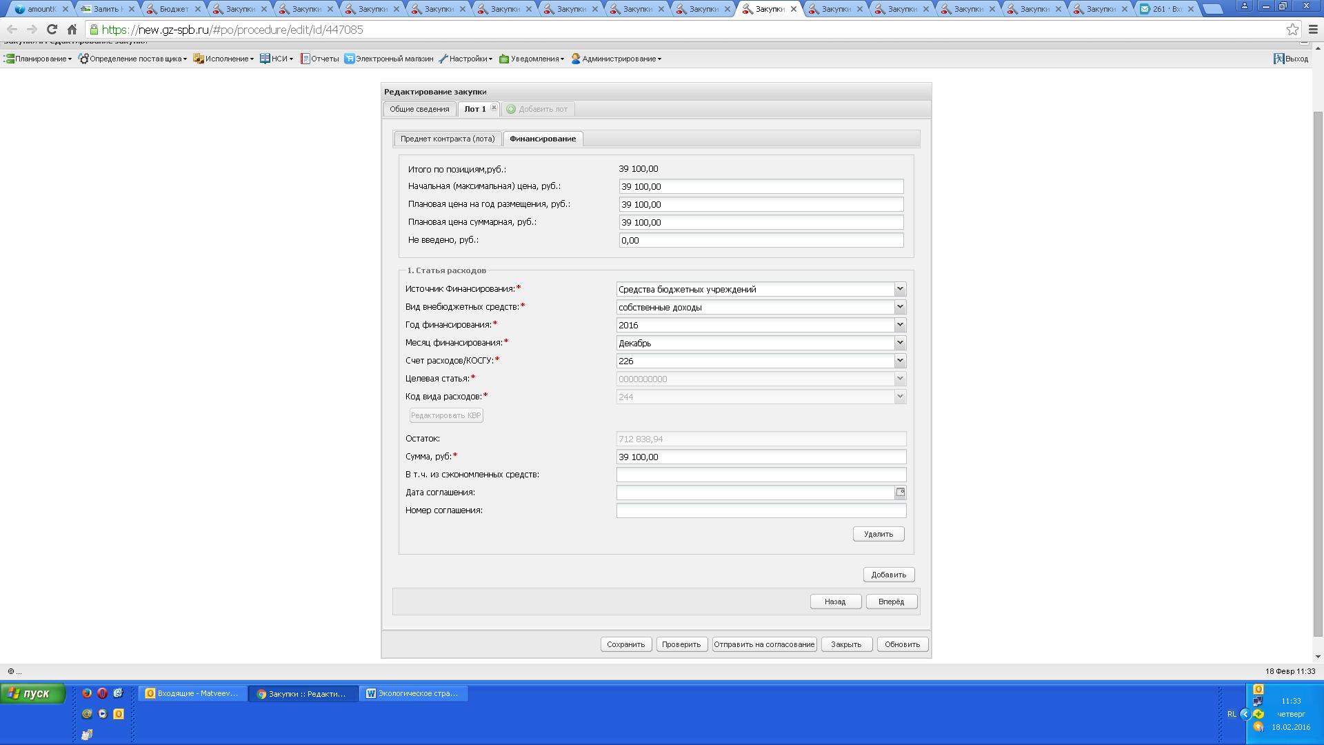
Task: Click the пуск Start button
Action: tap(33, 693)
